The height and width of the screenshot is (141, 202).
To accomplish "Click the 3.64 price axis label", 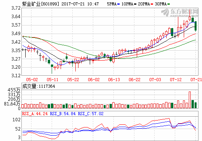I will click(16, 17).
